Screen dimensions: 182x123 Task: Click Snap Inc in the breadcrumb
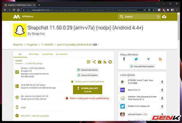18,45
